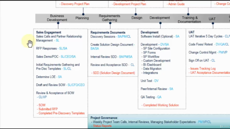230x129 pixels.
Task: Select the Design phase label
Action: (x=137, y=18)
